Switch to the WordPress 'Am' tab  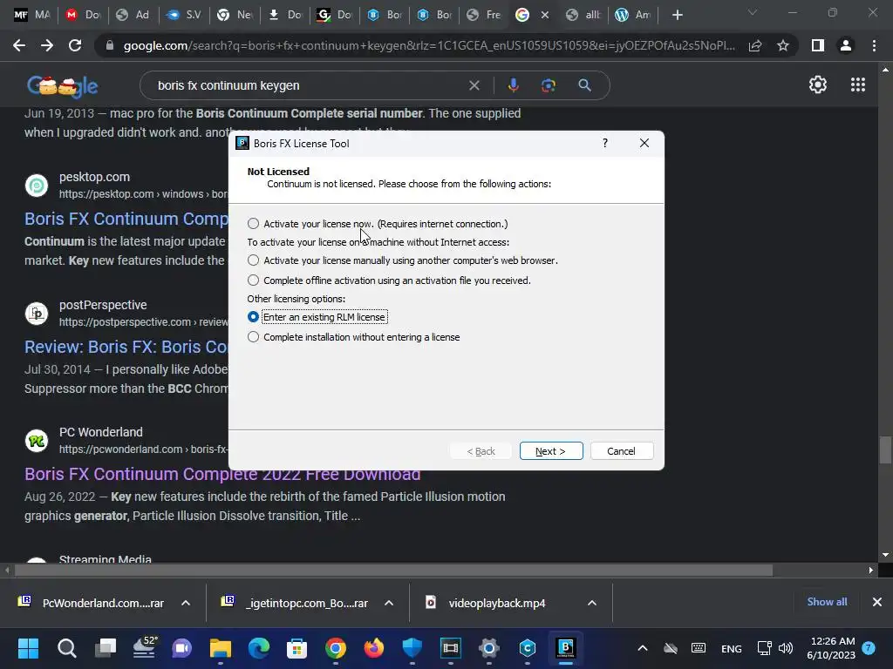click(x=633, y=15)
